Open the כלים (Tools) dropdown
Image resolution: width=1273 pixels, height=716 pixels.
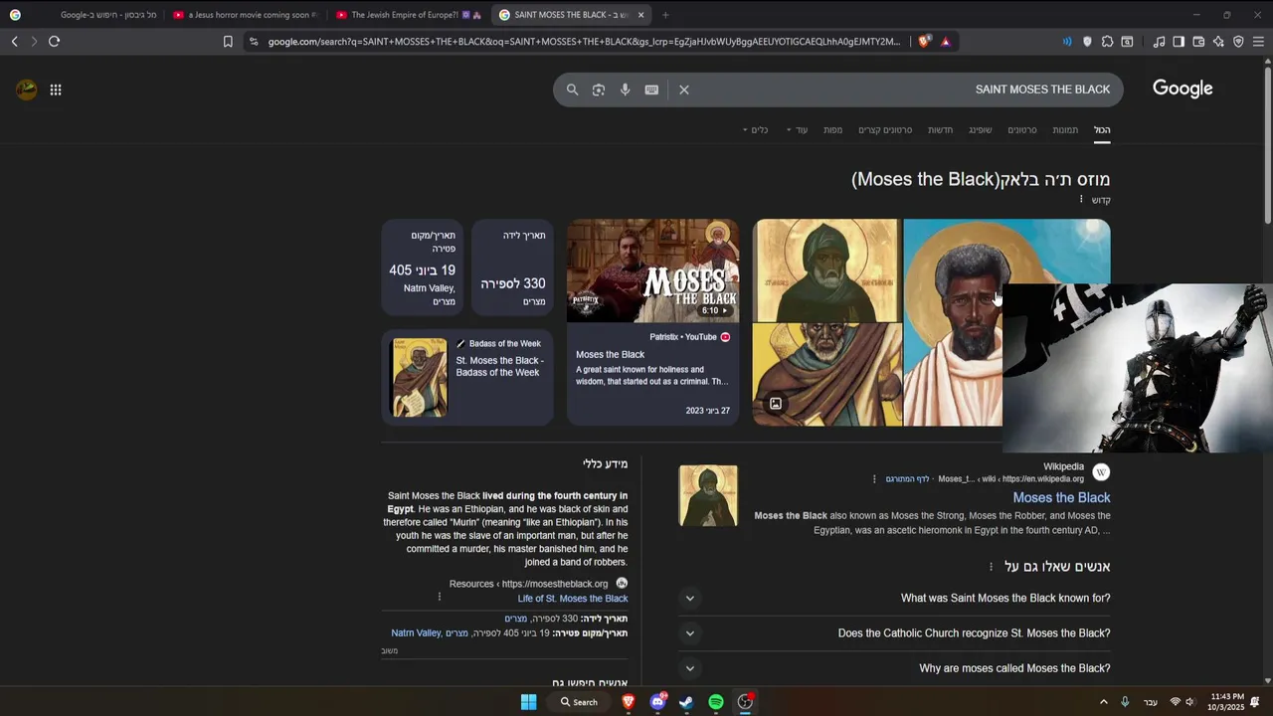click(x=755, y=130)
